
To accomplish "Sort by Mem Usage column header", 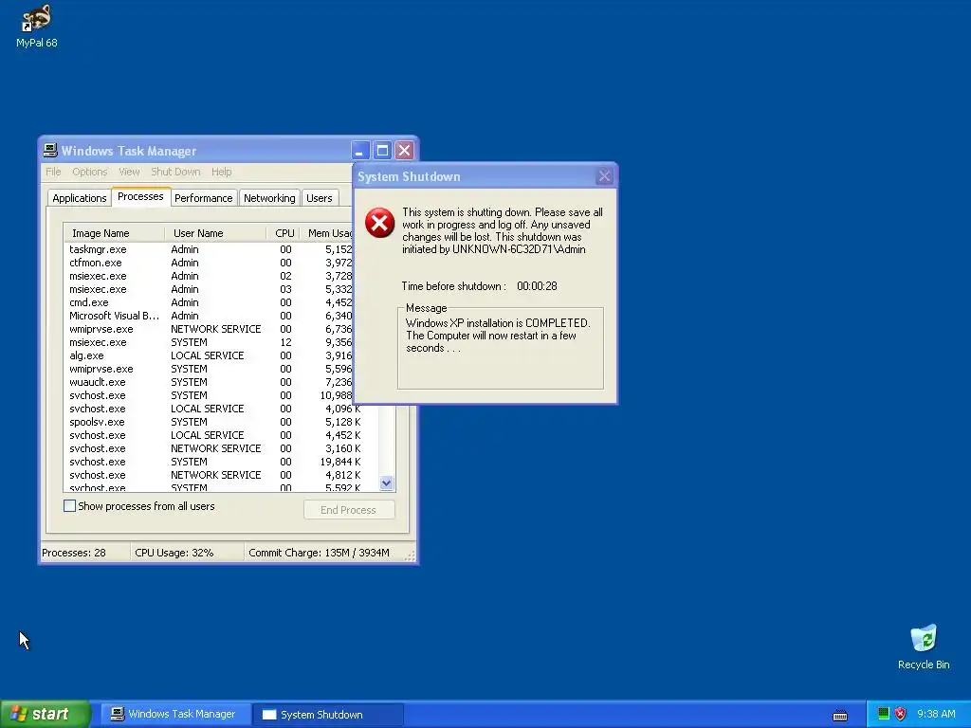I will [x=326, y=233].
